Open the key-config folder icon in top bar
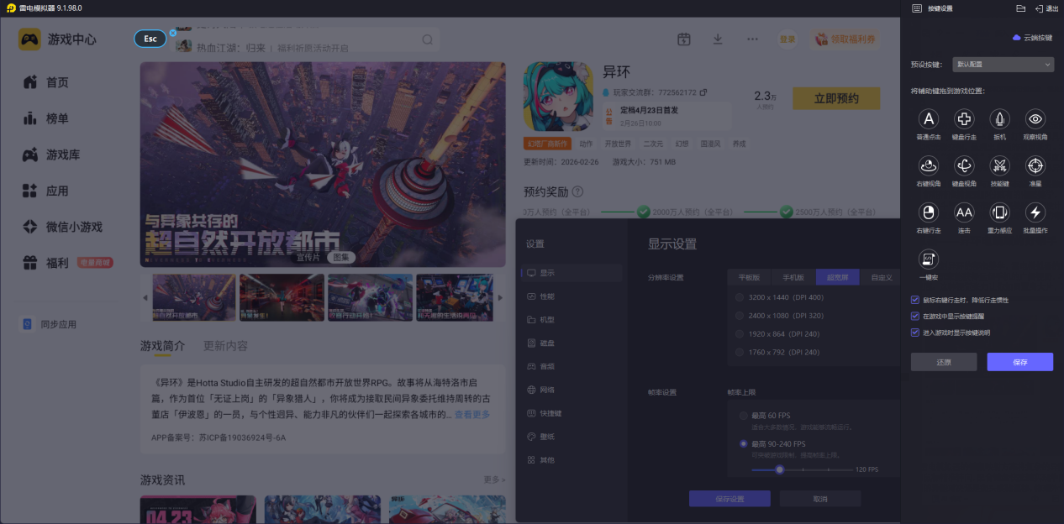This screenshot has width=1064, height=524. pyautogui.click(x=1020, y=8)
